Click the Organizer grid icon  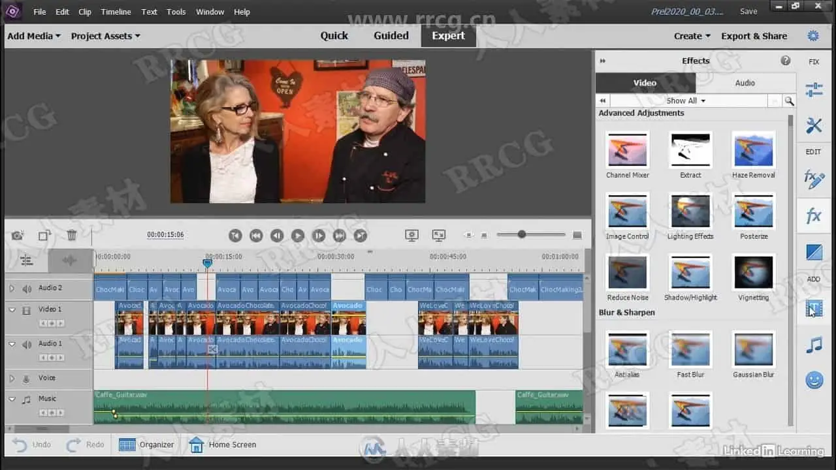[x=127, y=445]
